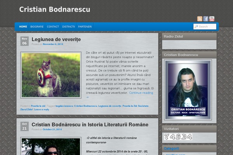Open the Cristian Bodnărescu sidebar portrait
Screen dimensions: 233x155
click(188, 90)
